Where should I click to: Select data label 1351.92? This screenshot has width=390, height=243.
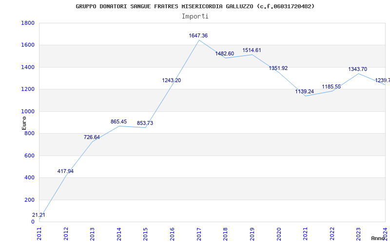[x=278, y=68]
